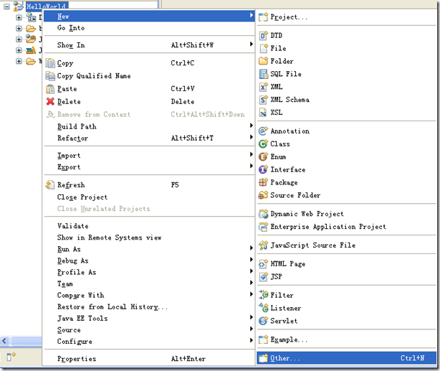Click the Copy Qualified Name icon
440x371 pixels.
[x=50, y=76]
